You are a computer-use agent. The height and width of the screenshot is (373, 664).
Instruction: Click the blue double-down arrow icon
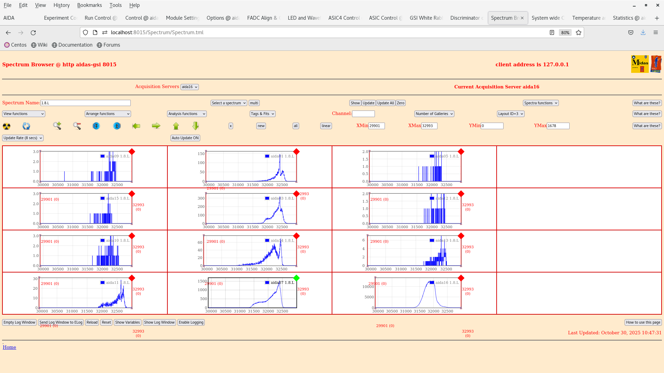(x=96, y=126)
